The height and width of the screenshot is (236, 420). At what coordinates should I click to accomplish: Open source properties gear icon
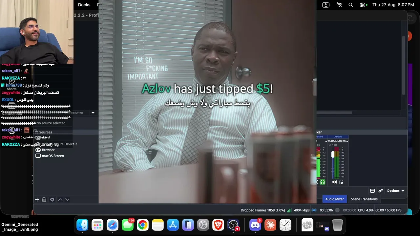click(52, 200)
